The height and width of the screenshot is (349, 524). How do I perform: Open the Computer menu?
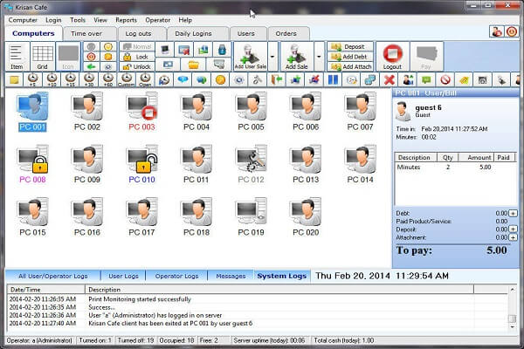click(x=23, y=20)
